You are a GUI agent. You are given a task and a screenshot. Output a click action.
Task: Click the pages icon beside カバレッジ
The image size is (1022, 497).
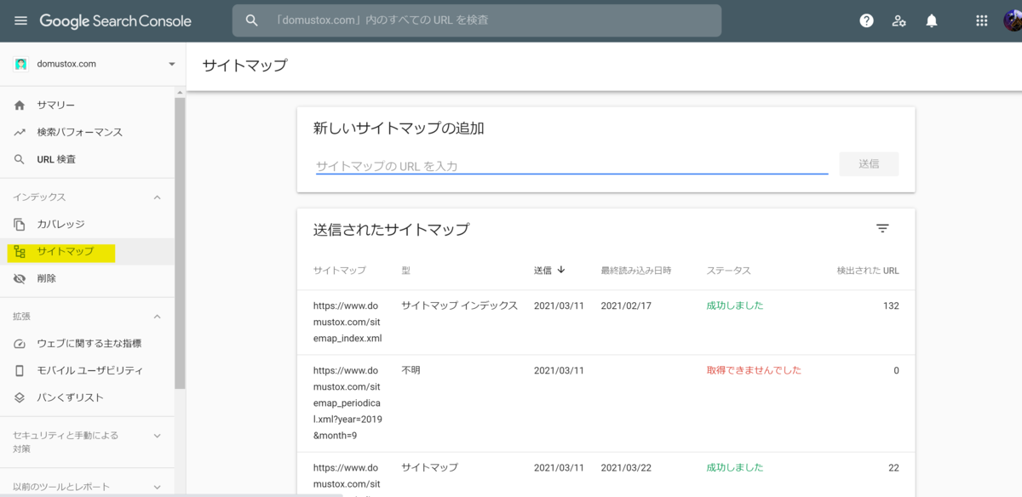coord(20,224)
